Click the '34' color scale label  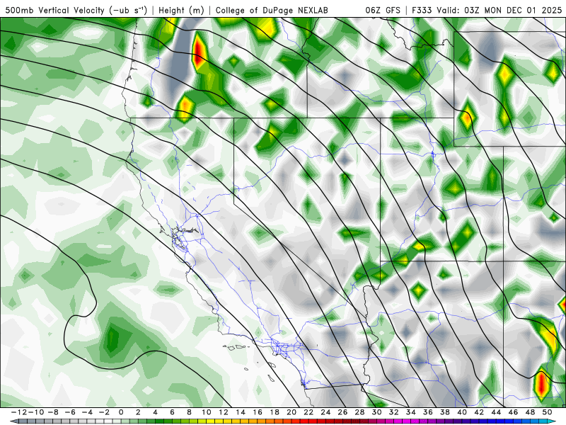[x=411, y=412]
